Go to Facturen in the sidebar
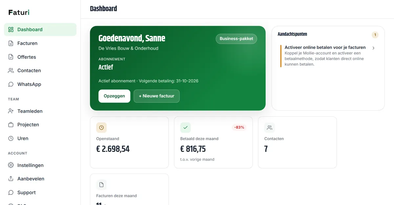Screen dimensions: 394x205 [40, 43]
